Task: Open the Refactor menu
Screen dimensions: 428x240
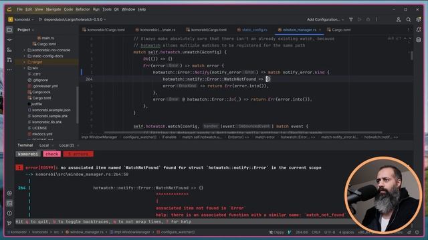Action: (82, 9)
